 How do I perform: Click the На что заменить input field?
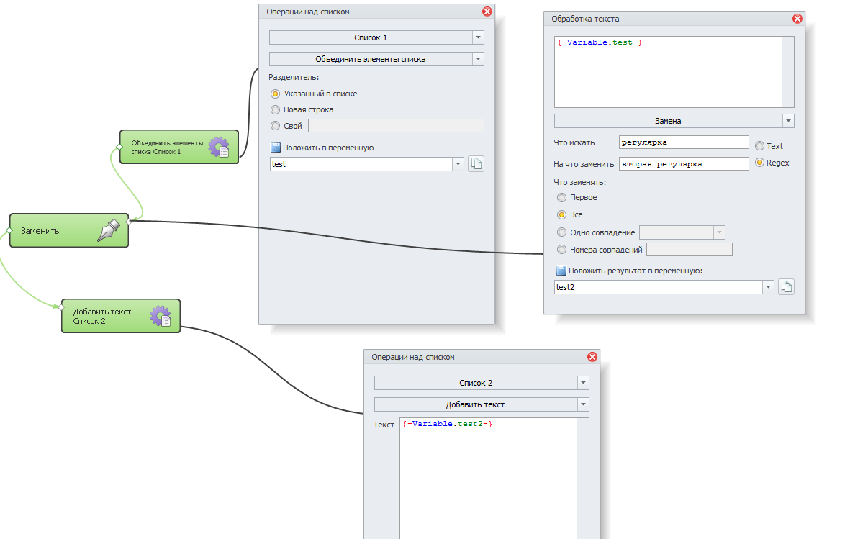(x=684, y=164)
